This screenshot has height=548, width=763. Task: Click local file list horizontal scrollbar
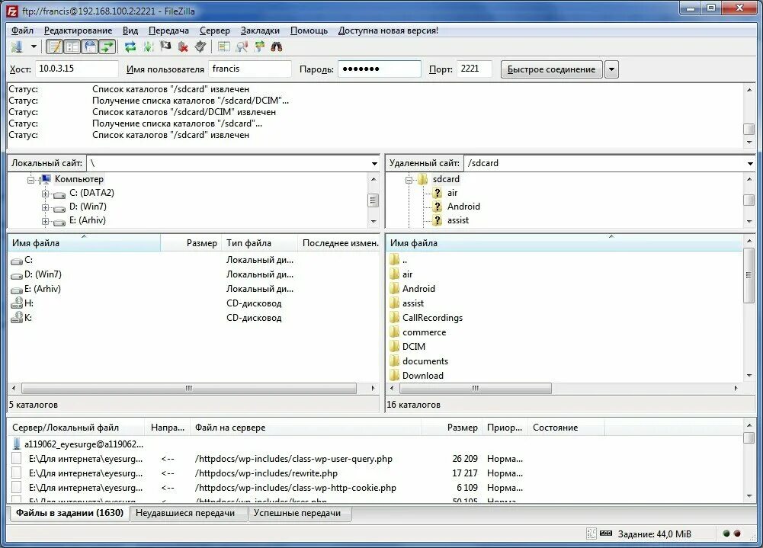click(x=189, y=389)
